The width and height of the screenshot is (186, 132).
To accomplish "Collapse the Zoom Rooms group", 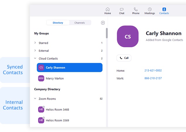I will [35, 99].
